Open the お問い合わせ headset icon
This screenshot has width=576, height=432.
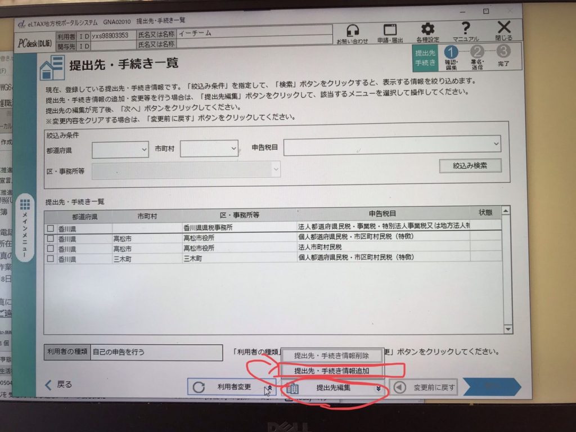pyautogui.click(x=352, y=34)
